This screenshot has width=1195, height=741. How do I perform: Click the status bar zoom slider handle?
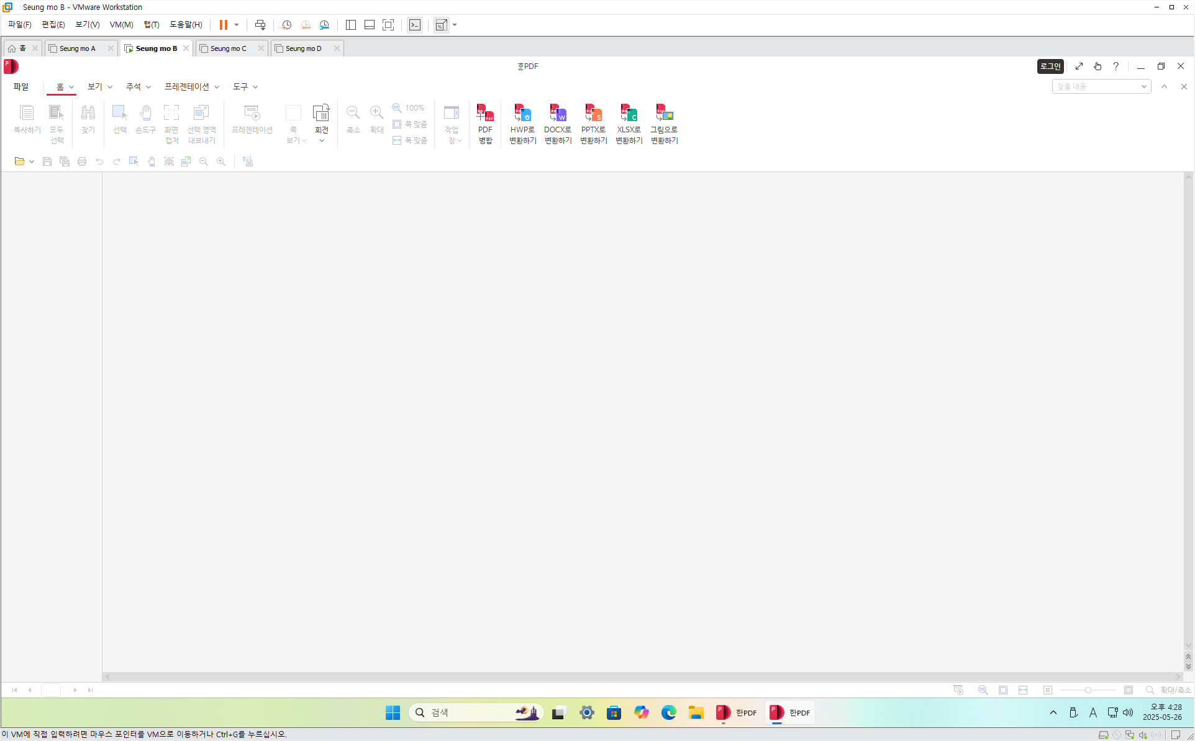coord(1088,690)
